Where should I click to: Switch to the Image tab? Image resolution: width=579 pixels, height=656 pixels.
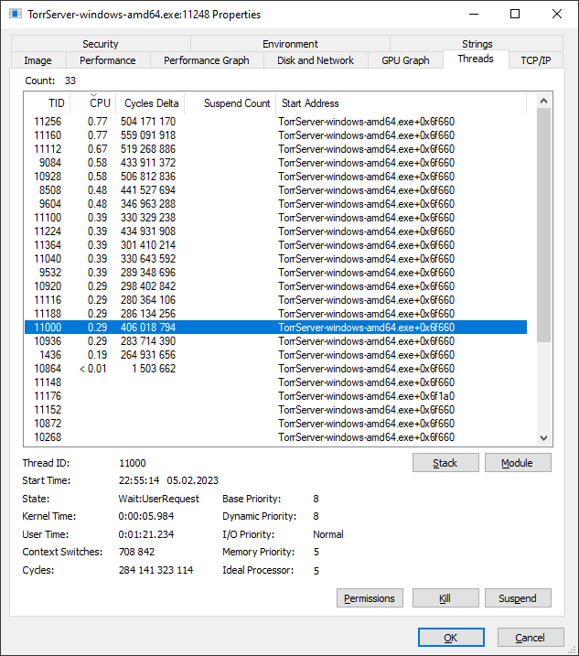tap(38, 60)
